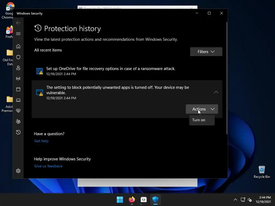Click the unwanted apps warning icon

tap(39, 93)
